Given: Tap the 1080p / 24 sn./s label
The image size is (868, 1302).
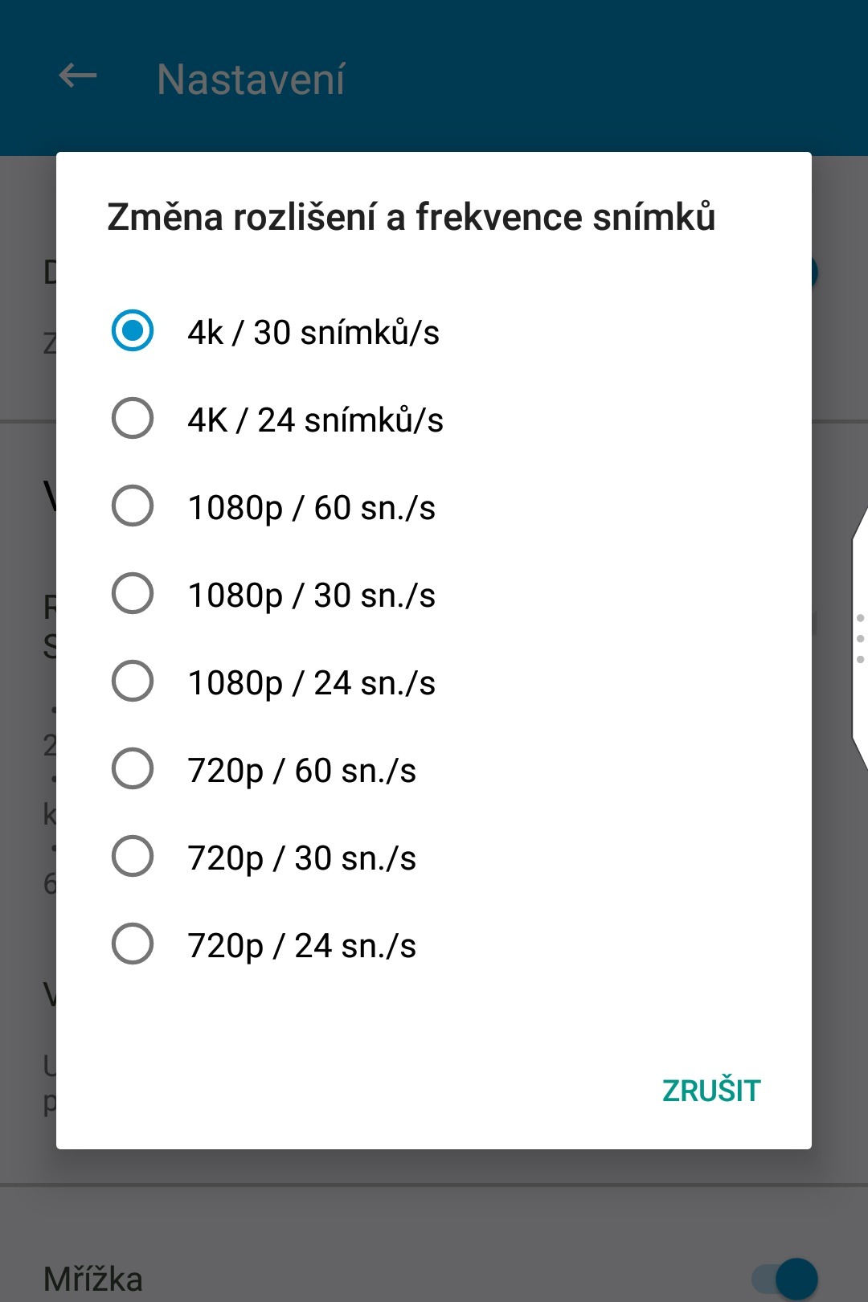Looking at the screenshot, I should point(311,683).
